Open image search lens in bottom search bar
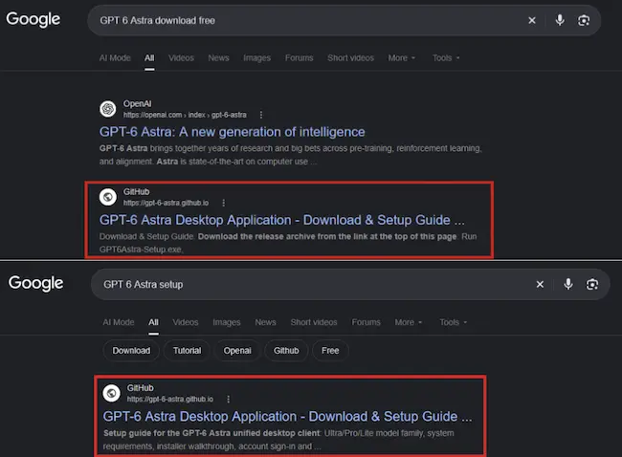Image resolution: width=622 pixels, height=457 pixels. click(591, 284)
